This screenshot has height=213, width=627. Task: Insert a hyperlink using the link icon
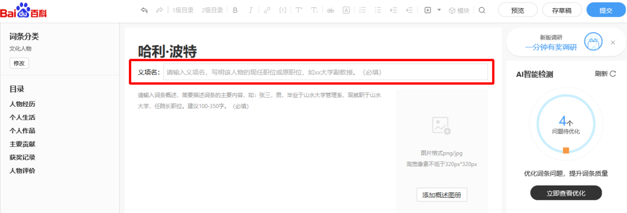pos(267,10)
